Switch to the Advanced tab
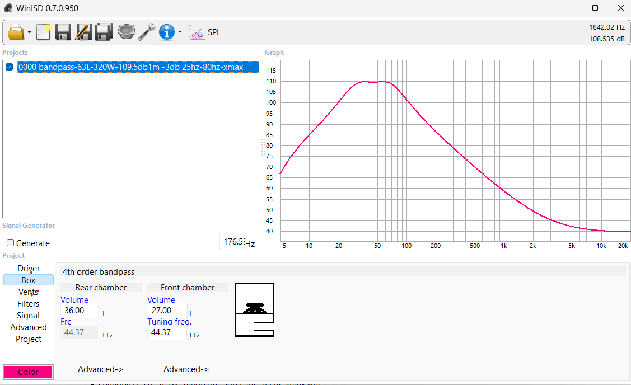The image size is (631, 385). 29,327
